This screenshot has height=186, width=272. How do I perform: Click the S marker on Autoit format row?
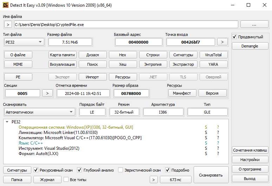pos(206,154)
